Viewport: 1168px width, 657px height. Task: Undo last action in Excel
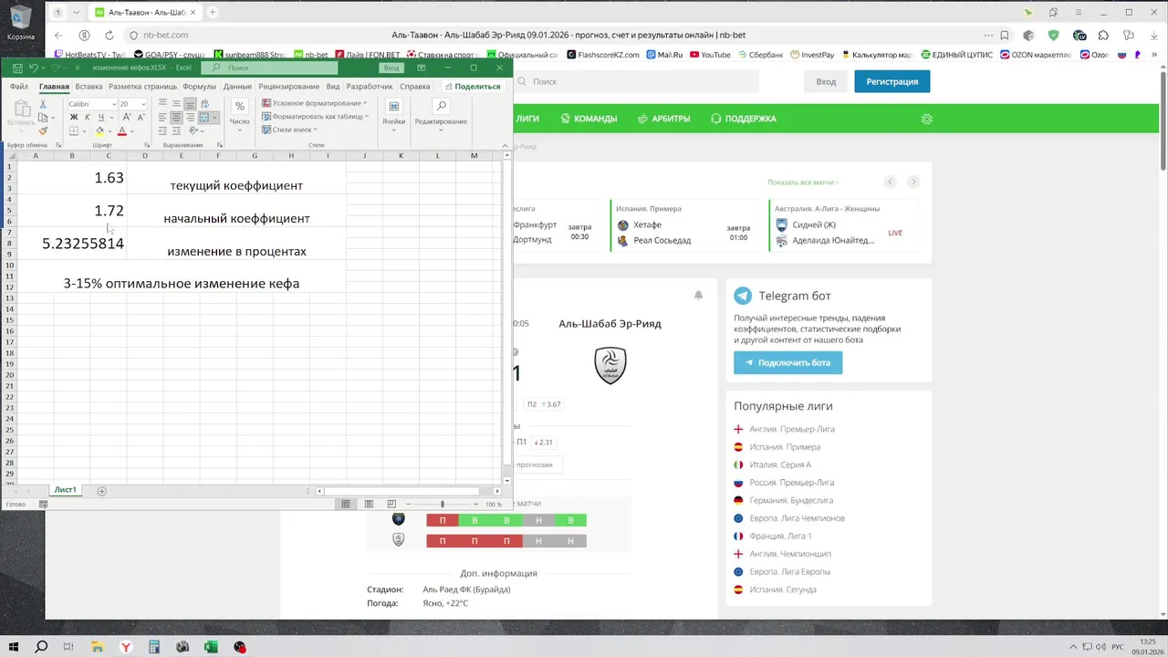(x=34, y=68)
